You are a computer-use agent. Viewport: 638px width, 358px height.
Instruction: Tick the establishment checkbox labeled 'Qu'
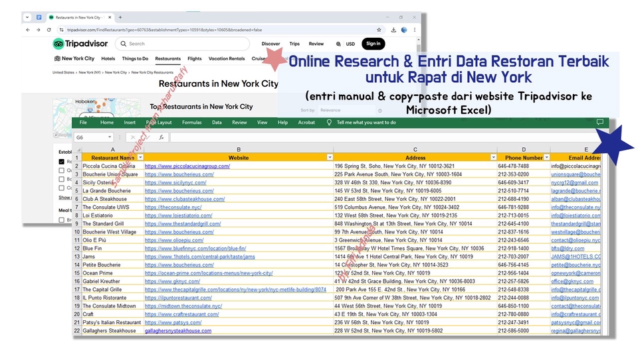click(61, 170)
